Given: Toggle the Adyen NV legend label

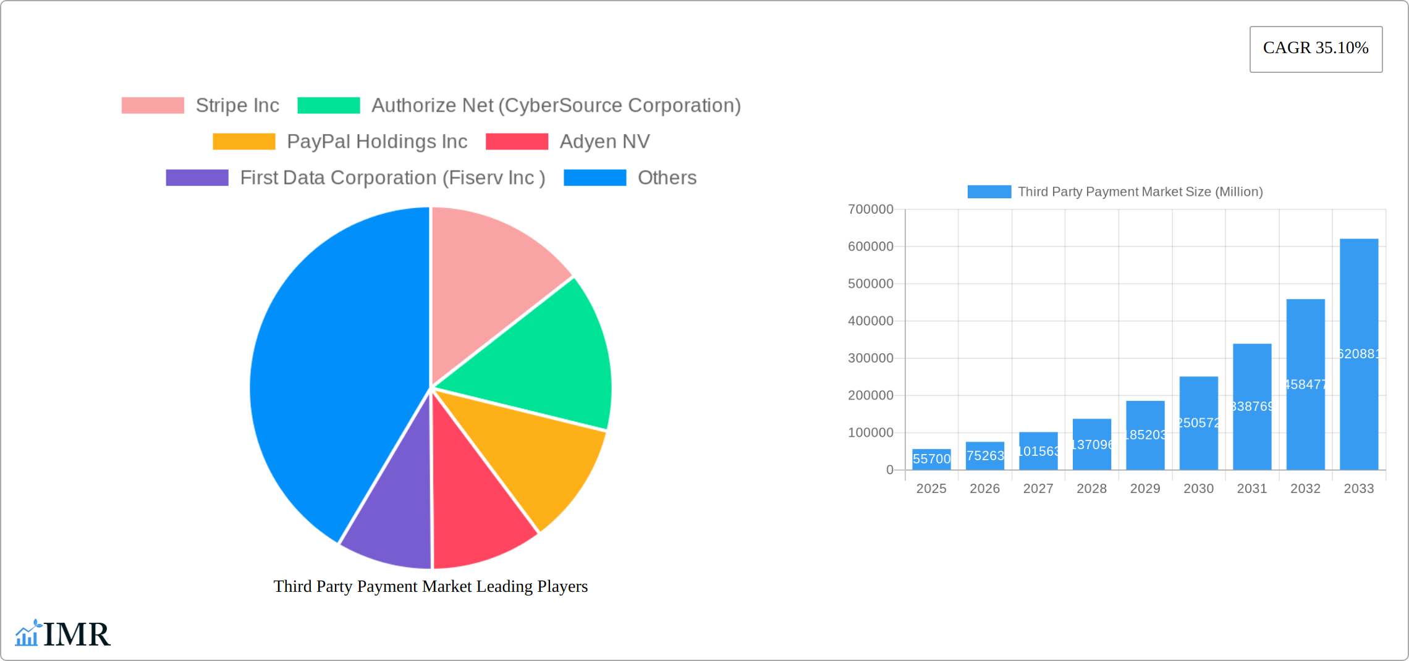Looking at the screenshot, I should pos(605,141).
